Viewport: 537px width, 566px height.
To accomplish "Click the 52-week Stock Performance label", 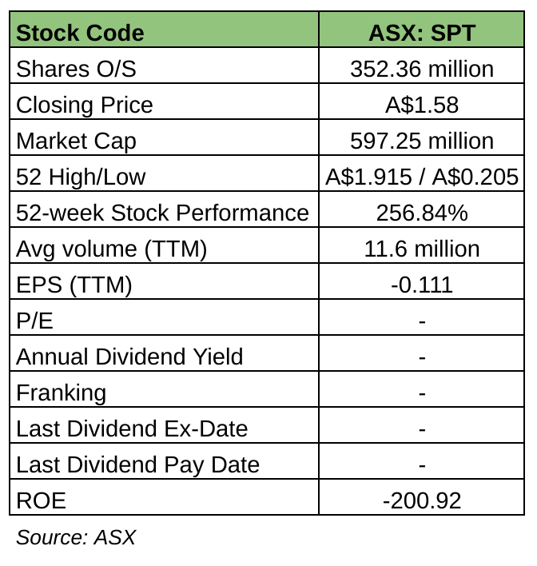I will tap(162, 213).
